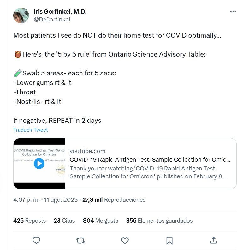The image size is (243, 250).
Task: Click the Traducir Tweet link
Action: [x=31, y=130]
